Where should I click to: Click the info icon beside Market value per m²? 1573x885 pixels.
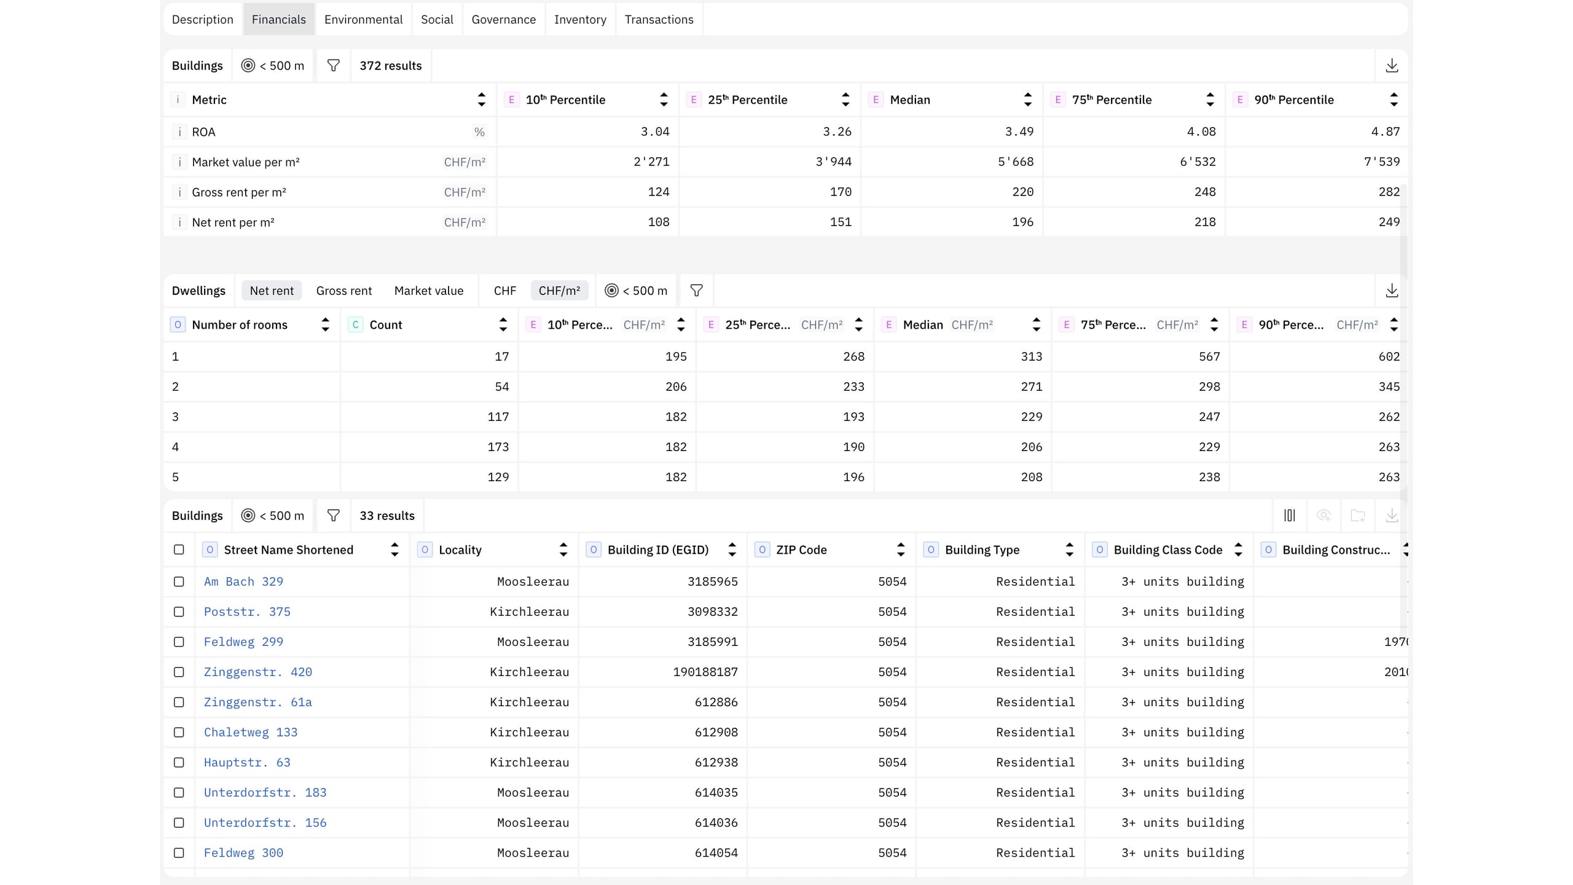click(x=179, y=162)
